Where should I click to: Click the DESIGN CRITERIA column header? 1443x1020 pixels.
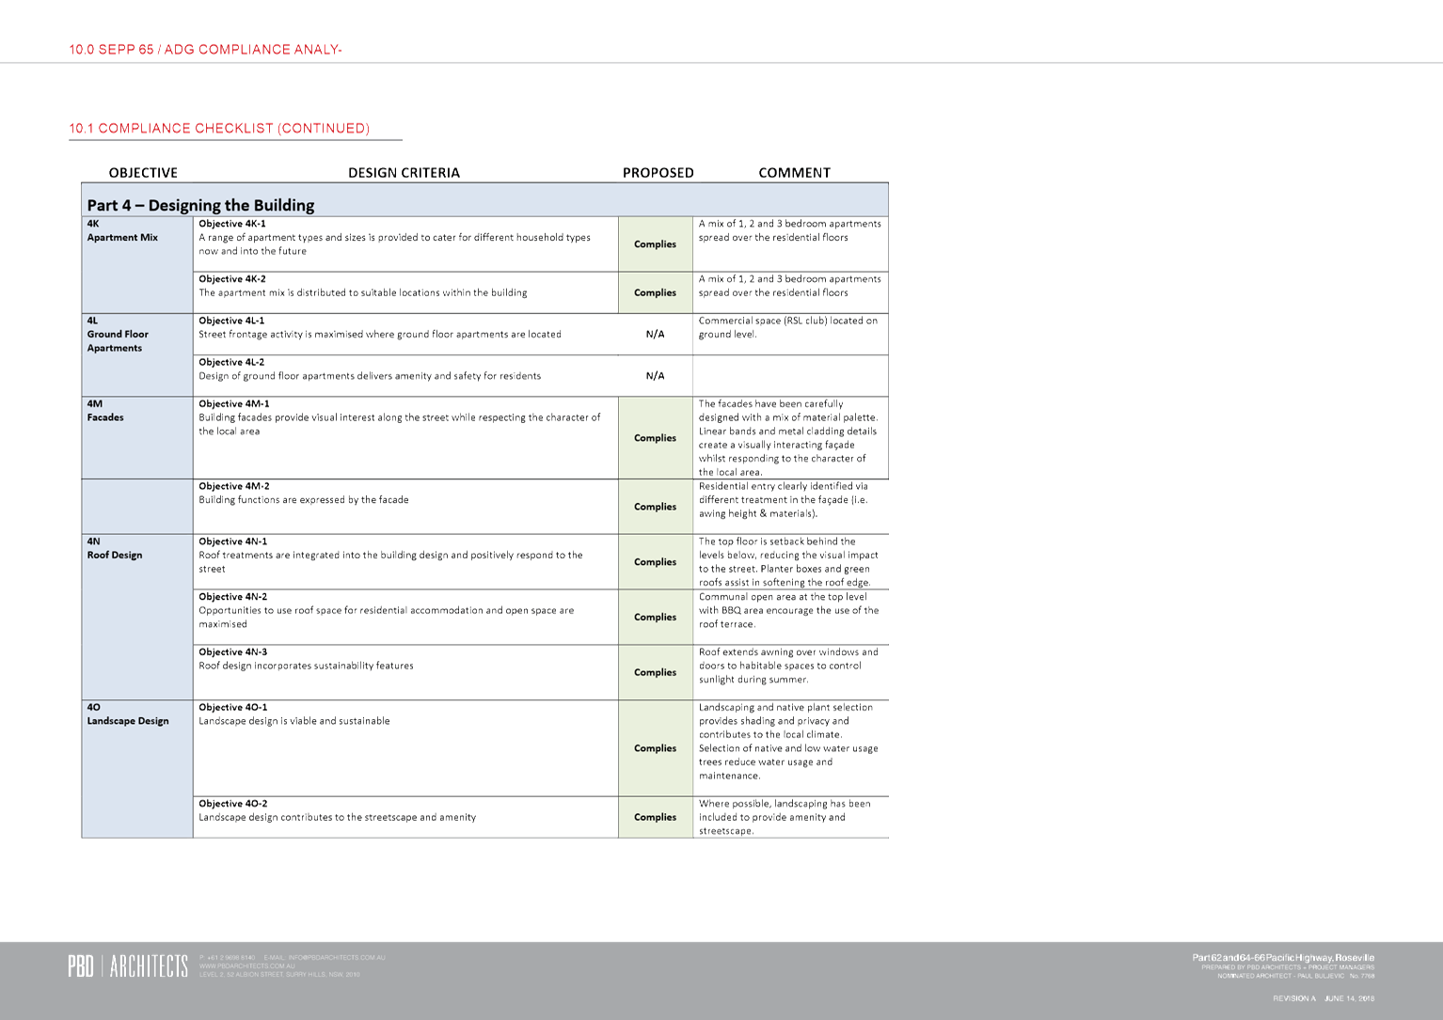pyautogui.click(x=404, y=173)
